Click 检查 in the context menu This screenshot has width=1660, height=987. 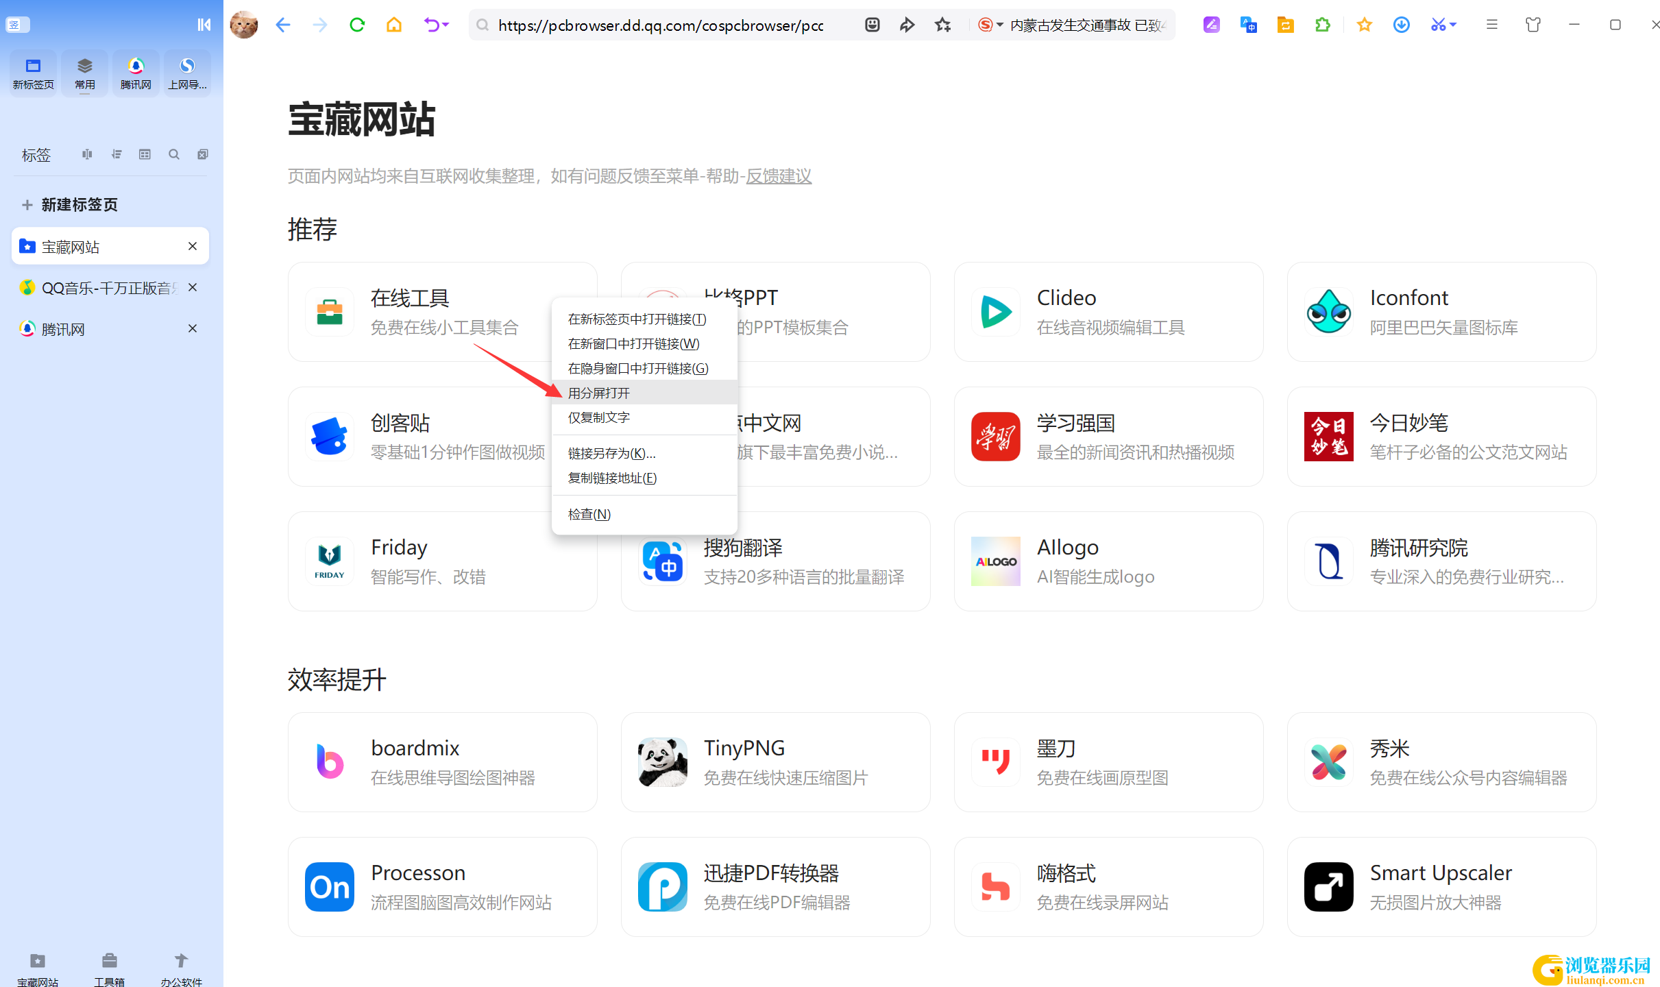pyautogui.click(x=644, y=514)
